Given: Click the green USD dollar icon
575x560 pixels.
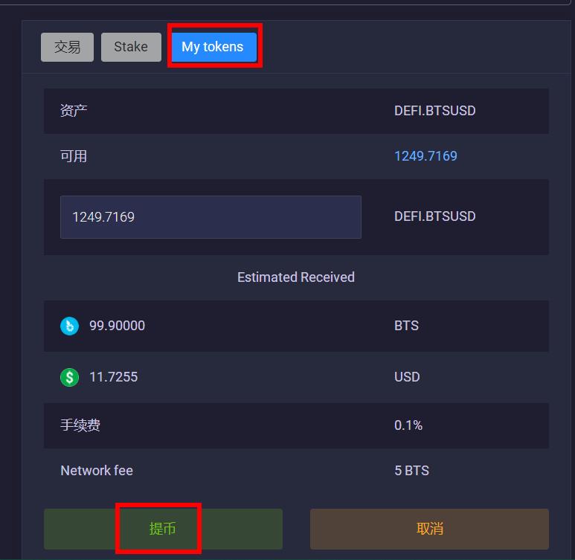Looking at the screenshot, I should click(x=69, y=377).
